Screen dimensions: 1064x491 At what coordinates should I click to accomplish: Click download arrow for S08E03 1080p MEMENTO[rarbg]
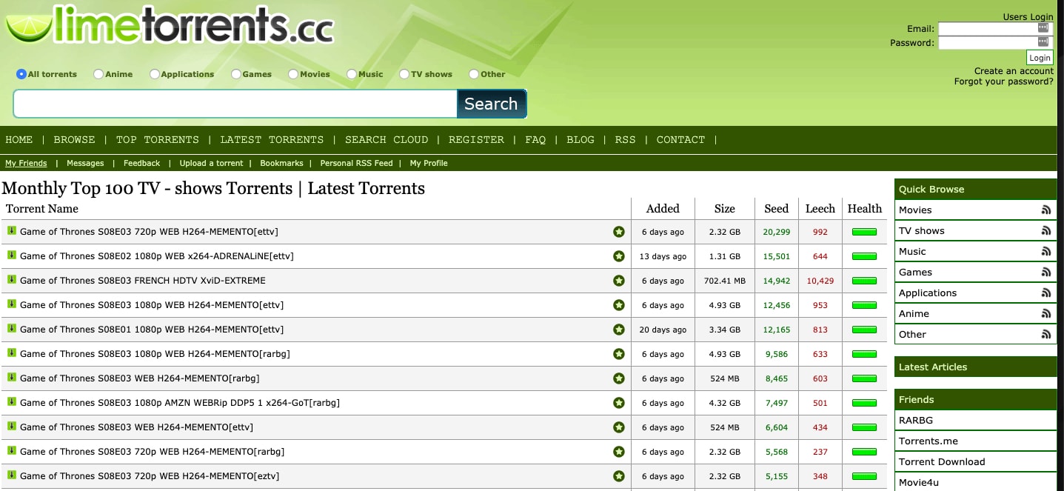(x=12, y=353)
